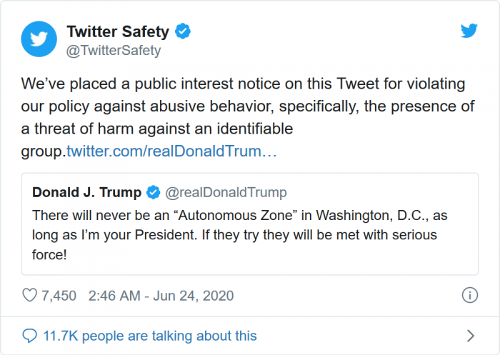Expand the conversation with the right chevron
The width and height of the screenshot is (500, 355).
(470, 336)
